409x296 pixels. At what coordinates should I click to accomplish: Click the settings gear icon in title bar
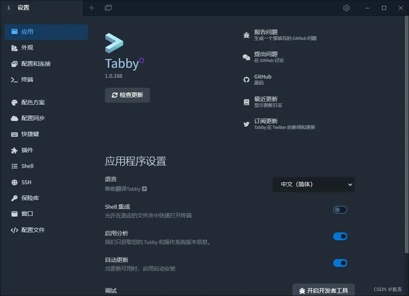click(x=347, y=8)
